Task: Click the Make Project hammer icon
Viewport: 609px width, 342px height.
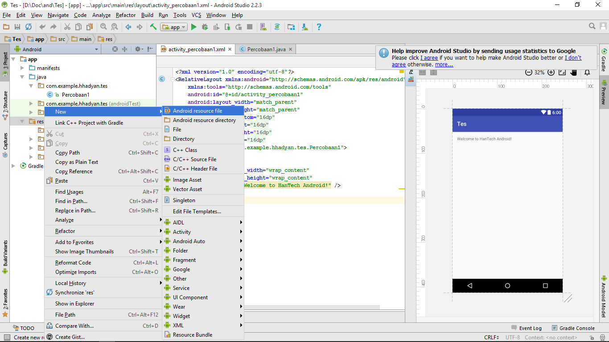Action: (x=153, y=27)
